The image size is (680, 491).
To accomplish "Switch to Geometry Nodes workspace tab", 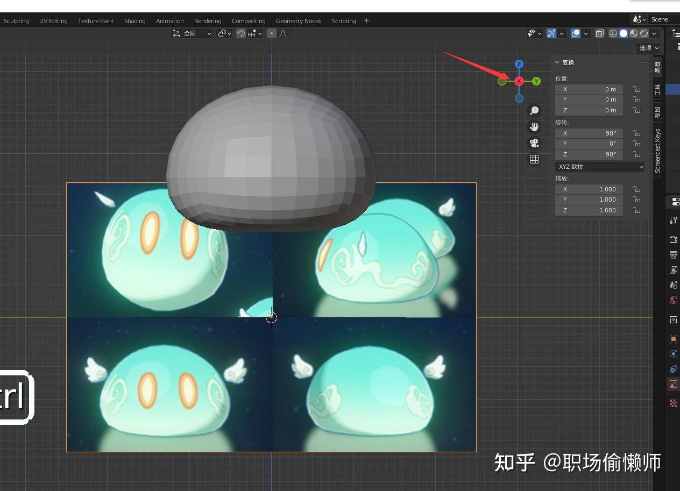I will click(299, 21).
